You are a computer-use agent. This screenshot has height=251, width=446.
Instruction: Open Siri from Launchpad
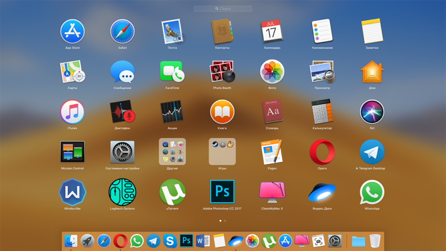coord(372,112)
